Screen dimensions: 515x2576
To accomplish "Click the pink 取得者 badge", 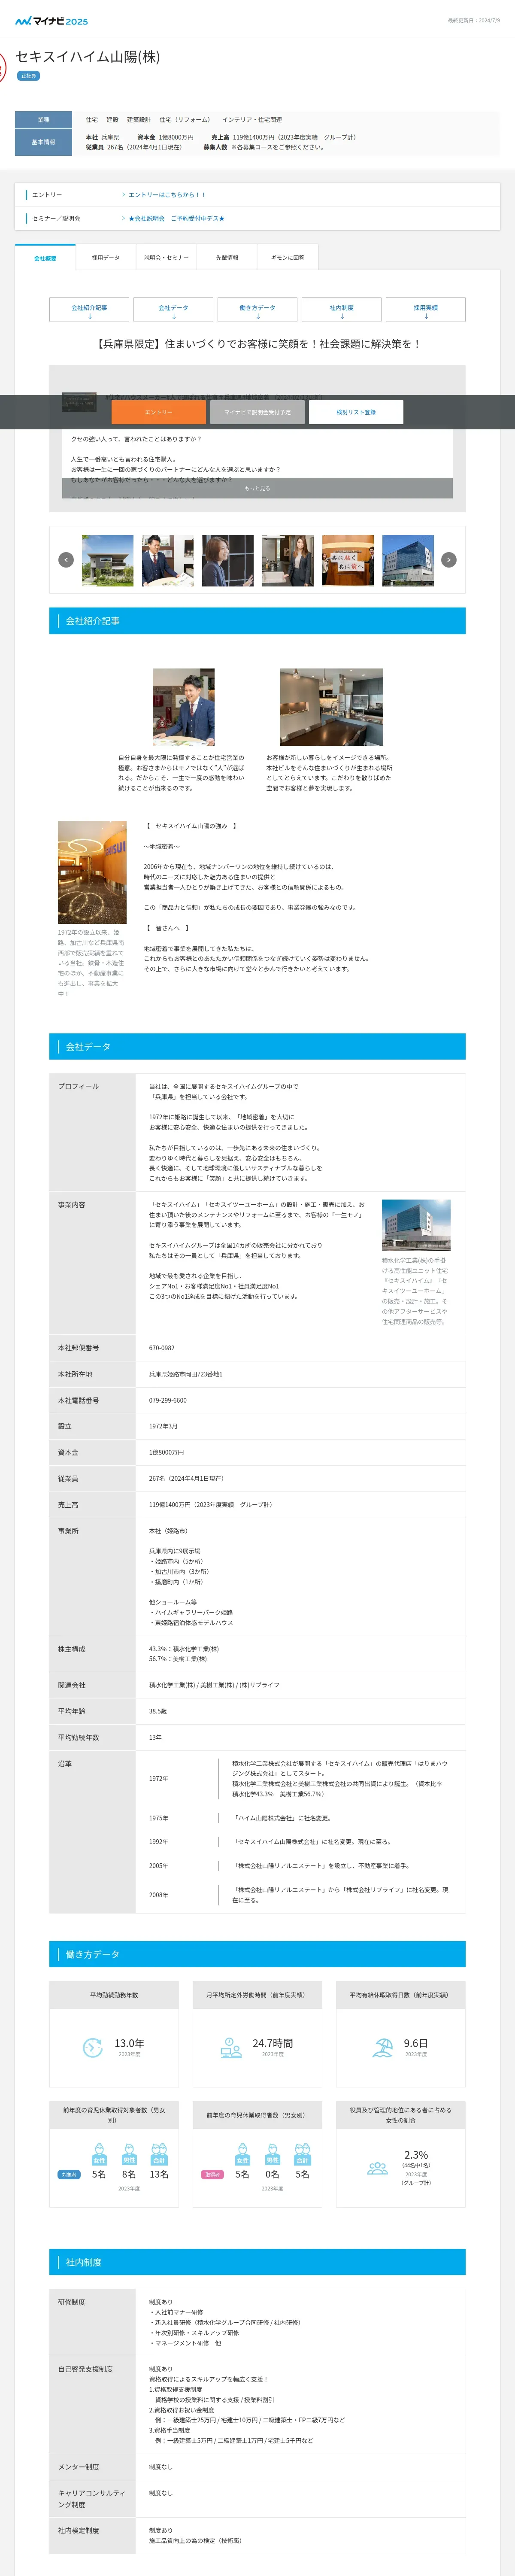I will pos(212,2174).
